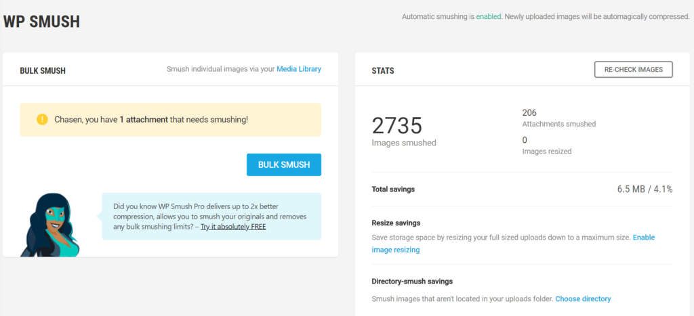The width and height of the screenshot is (694, 316).
Task: Click the WP Smush Pro promo text
Action: pos(211,217)
